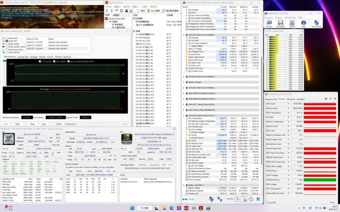The image size is (340, 212).
Task: Click the Reset button in GPU-Z
Action: point(332,203)
